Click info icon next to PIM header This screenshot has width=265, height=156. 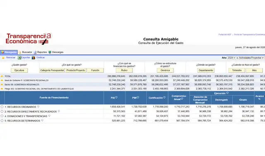click(138, 97)
